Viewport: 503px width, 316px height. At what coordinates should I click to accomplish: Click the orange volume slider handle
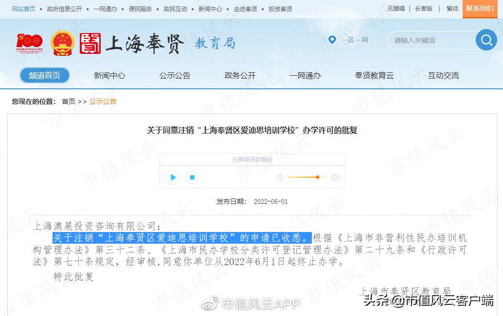[x=318, y=178]
